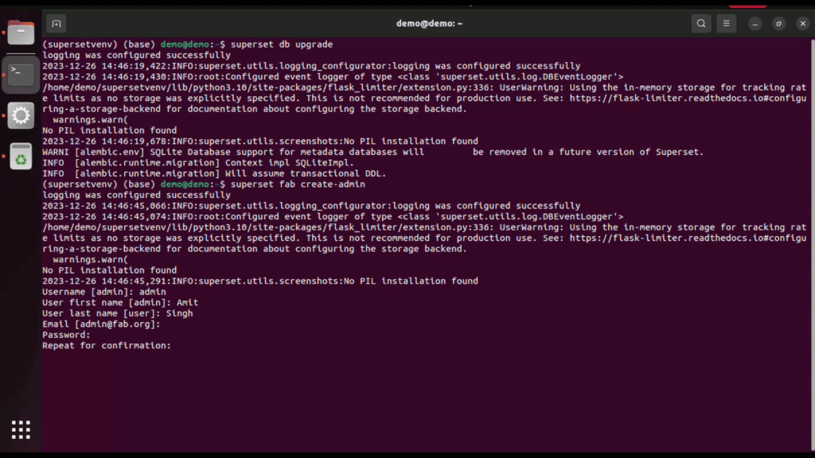
Task: Restore the terminal window size
Action: click(778, 24)
